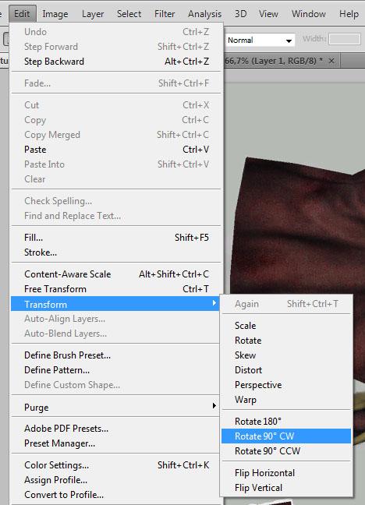Open Color Settings
This screenshot has height=505, width=365.
click(x=115, y=465)
